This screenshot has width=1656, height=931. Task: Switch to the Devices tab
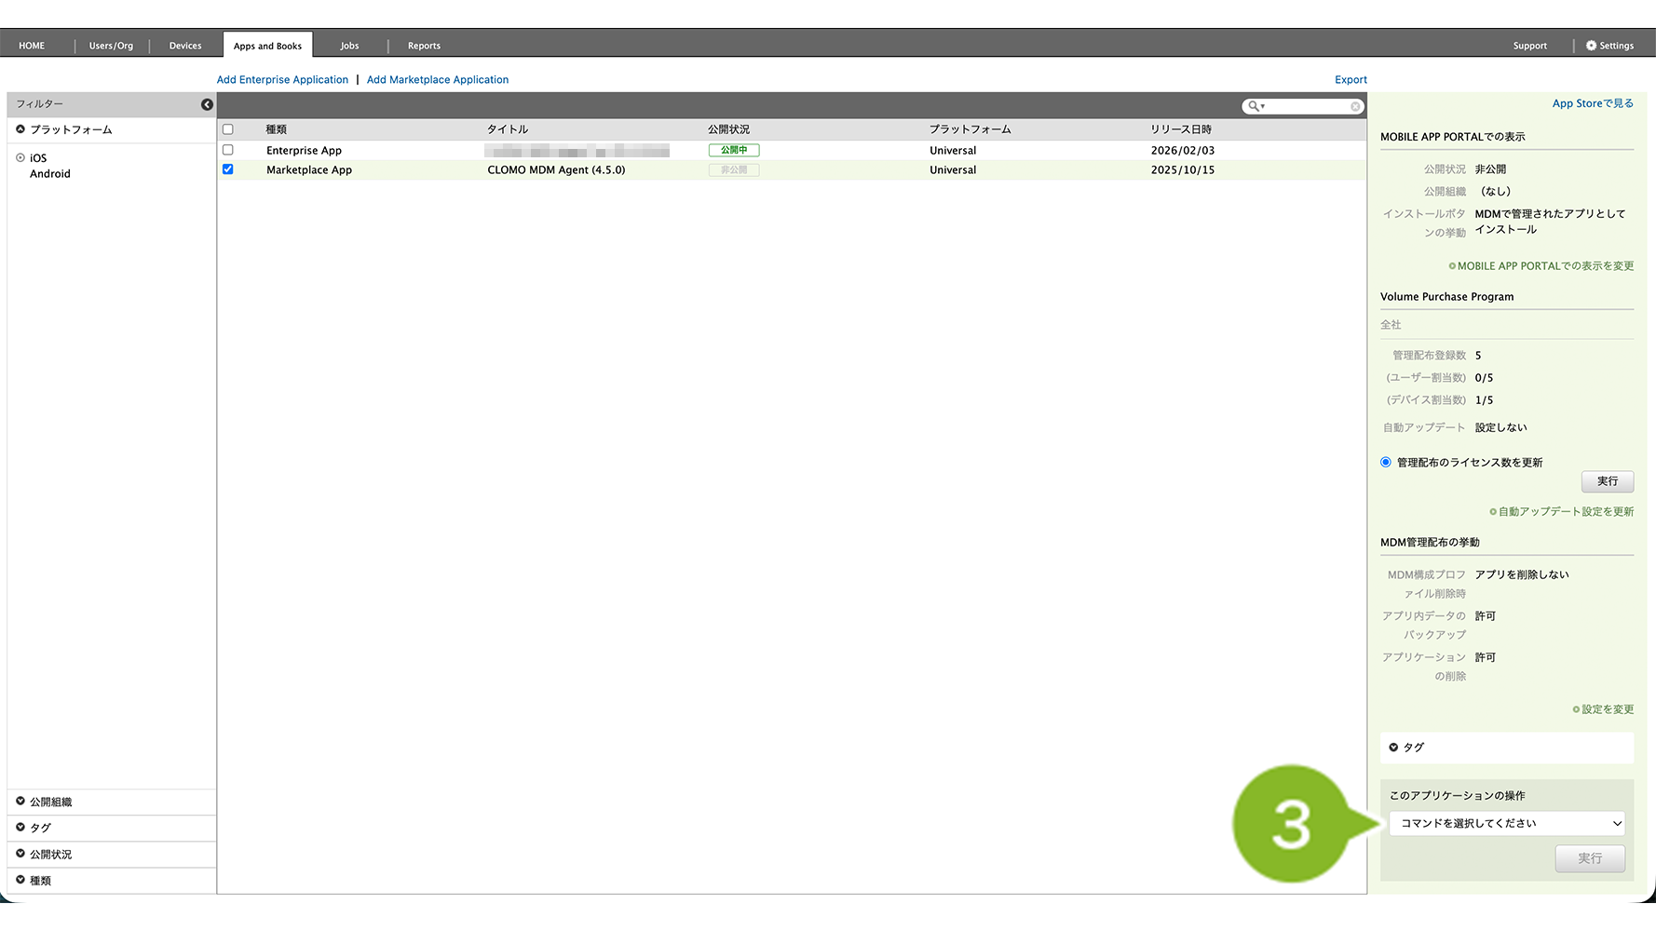click(x=184, y=46)
